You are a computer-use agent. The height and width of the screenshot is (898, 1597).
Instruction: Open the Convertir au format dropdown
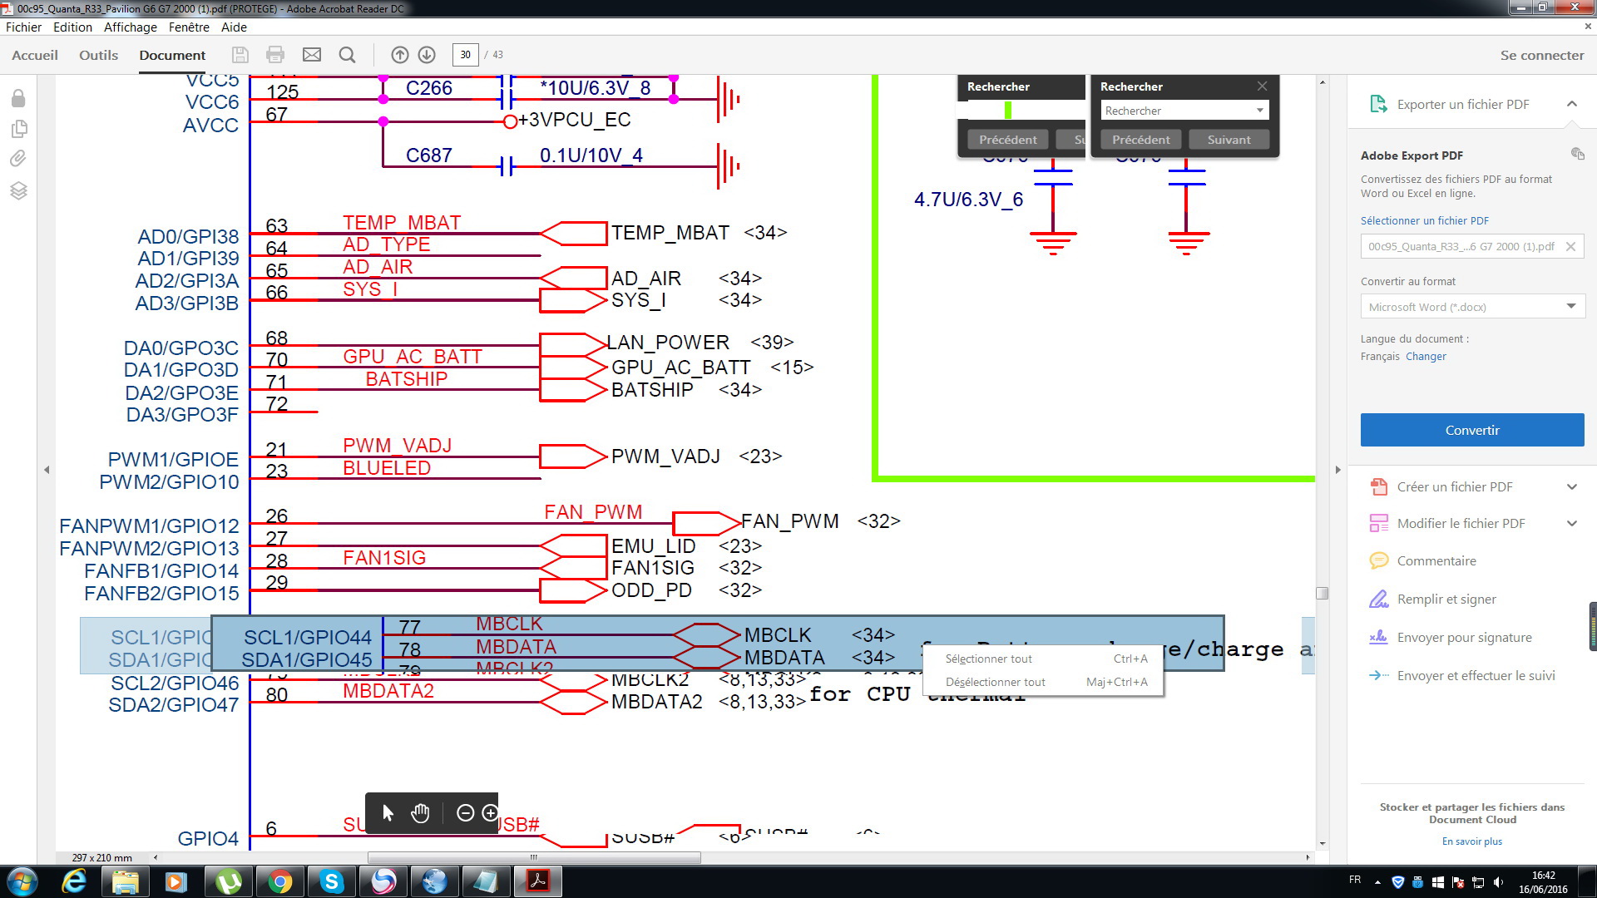(x=1472, y=307)
